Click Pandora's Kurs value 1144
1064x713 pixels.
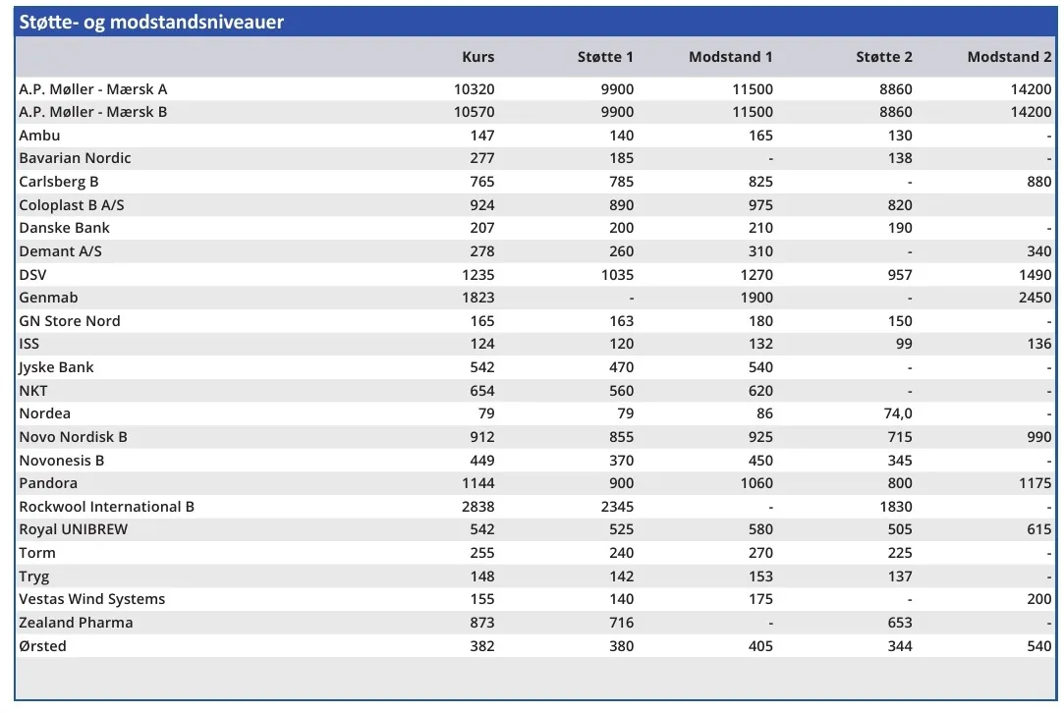[475, 483]
